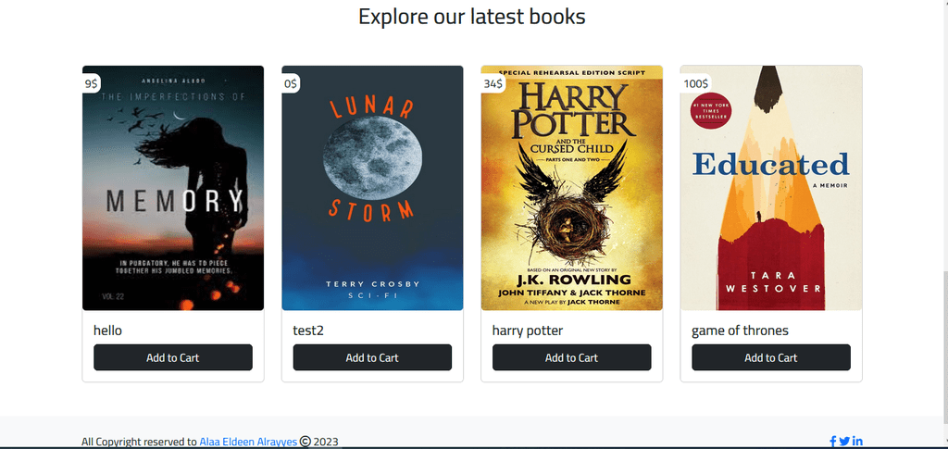Screen dimensions: 948x449
Task: Select the 'harry potter' book title
Action: pyautogui.click(x=527, y=331)
